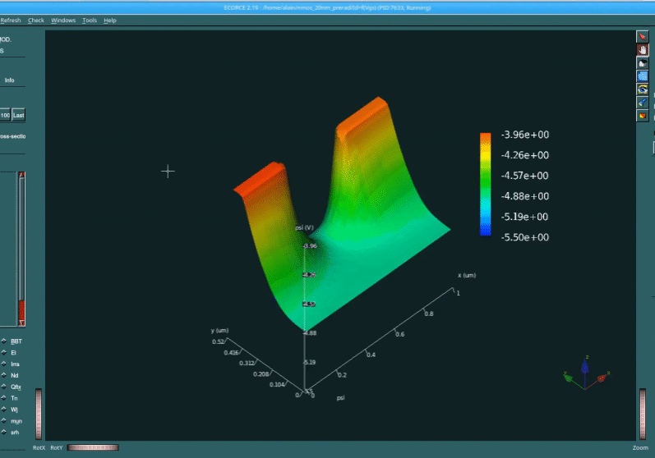Select the BBT radio option

coord(4,341)
